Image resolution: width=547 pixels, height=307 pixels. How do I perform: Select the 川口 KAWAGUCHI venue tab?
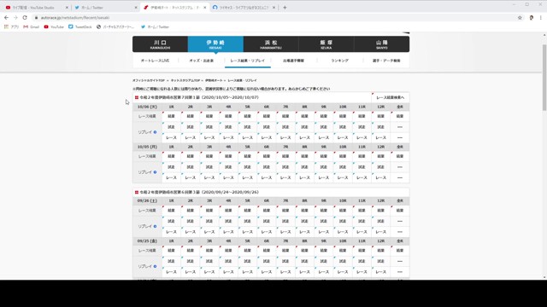pos(160,44)
